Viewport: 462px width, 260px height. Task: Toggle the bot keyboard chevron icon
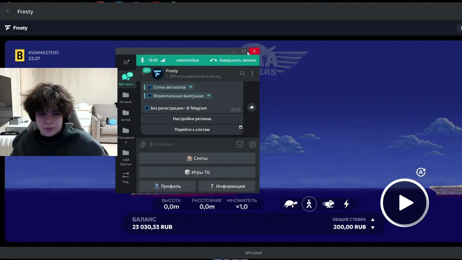click(x=240, y=144)
